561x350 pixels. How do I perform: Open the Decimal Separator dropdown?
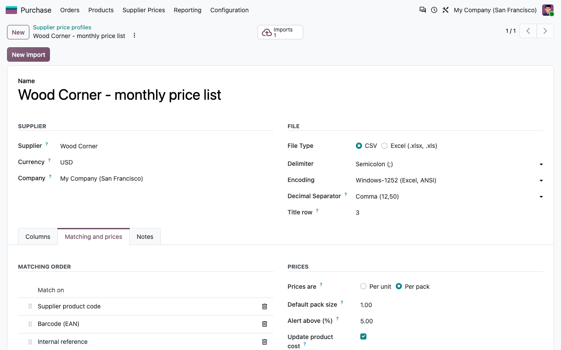tap(449, 196)
